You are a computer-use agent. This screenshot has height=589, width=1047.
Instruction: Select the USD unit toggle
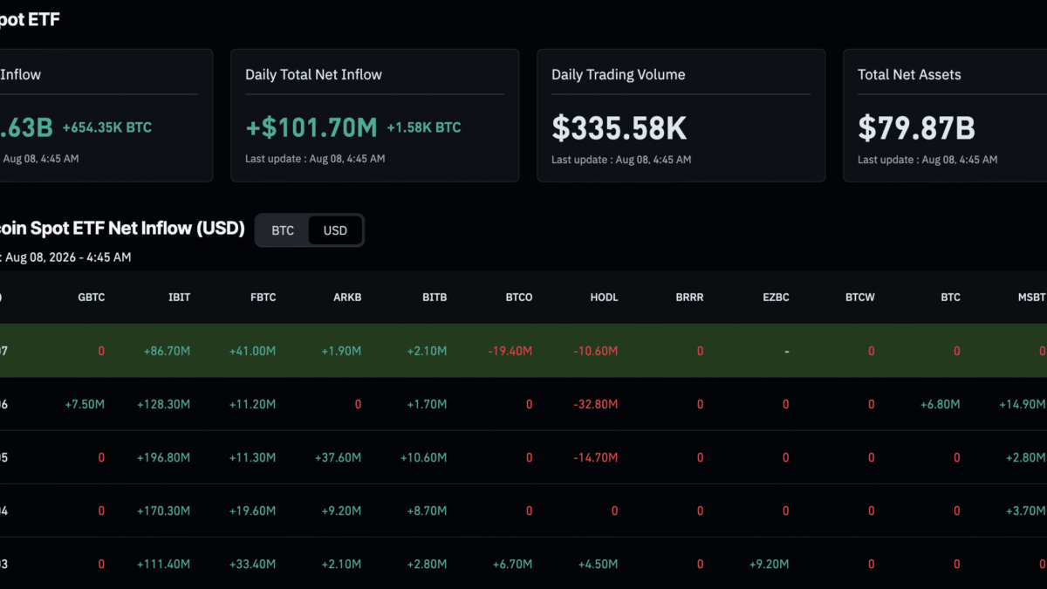(335, 230)
